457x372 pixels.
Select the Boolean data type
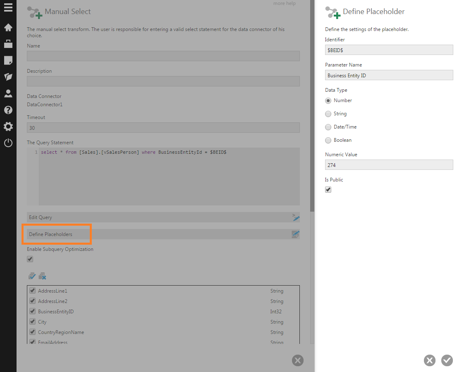pos(328,140)
